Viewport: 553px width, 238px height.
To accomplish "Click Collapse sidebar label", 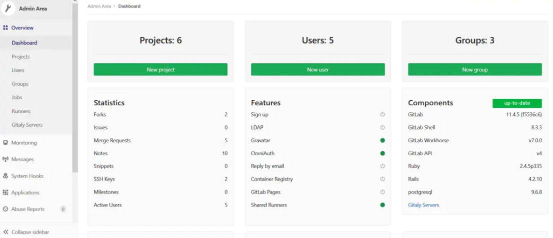I will pos(30,233).
